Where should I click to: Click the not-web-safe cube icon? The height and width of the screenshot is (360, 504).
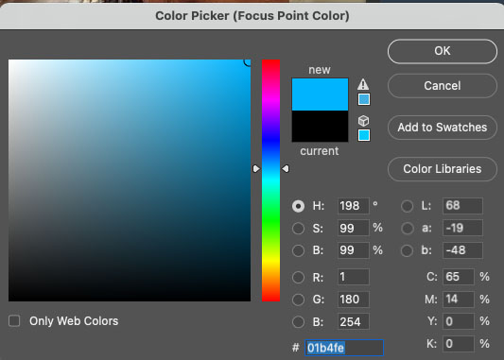pos(363,121)
